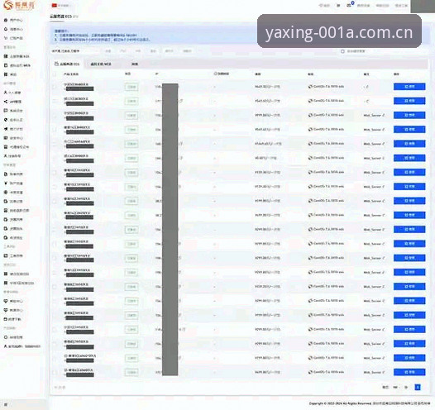
Task: Open the ECS cloud server item in sidebar
Action: [17, 56]
